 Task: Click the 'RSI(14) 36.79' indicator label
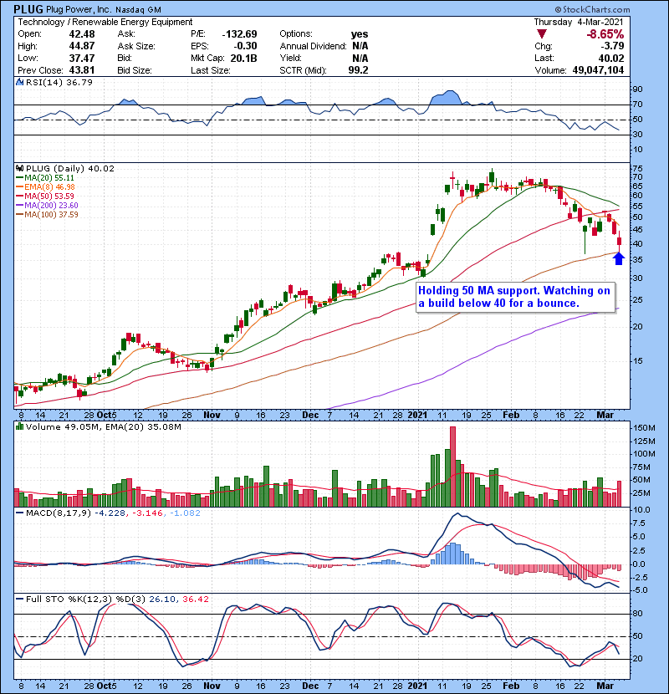tap(59, 82)
